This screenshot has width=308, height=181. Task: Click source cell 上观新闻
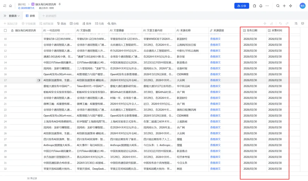[192, 122]
